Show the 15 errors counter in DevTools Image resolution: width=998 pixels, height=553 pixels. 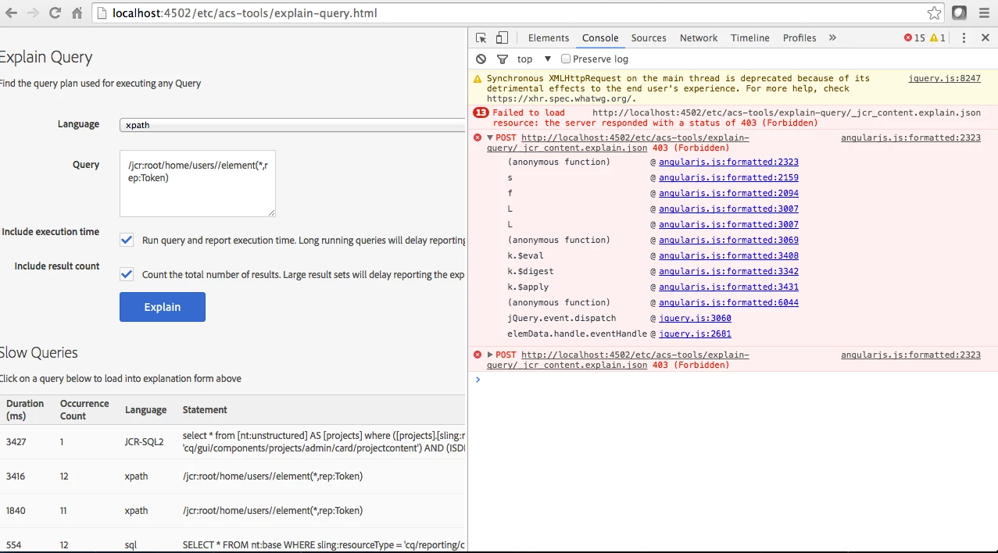(914, 37)
